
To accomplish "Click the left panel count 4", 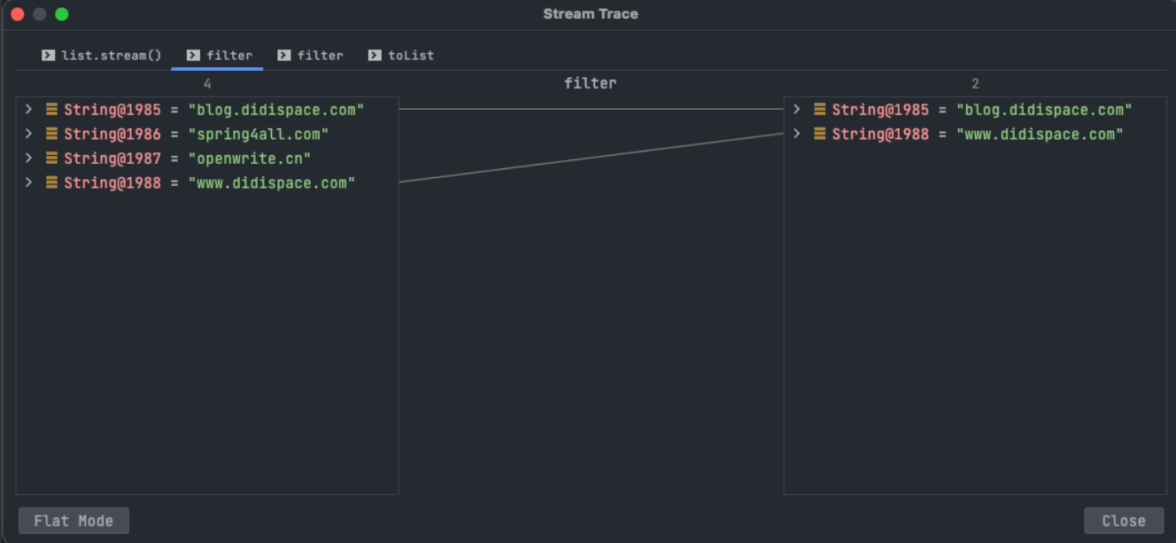I will click(207, 83).
